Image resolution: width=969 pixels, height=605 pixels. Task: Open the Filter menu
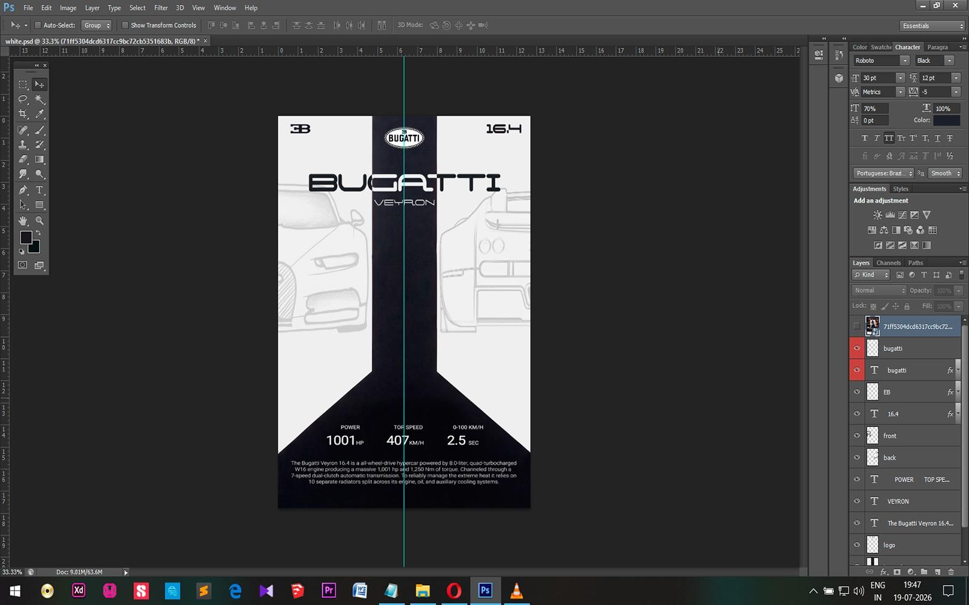(160, 8)
